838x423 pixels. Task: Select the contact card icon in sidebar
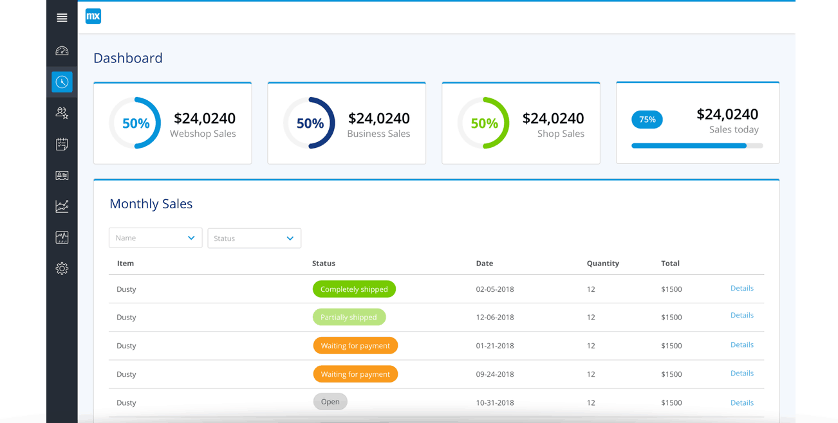click(x=62, y=175)
